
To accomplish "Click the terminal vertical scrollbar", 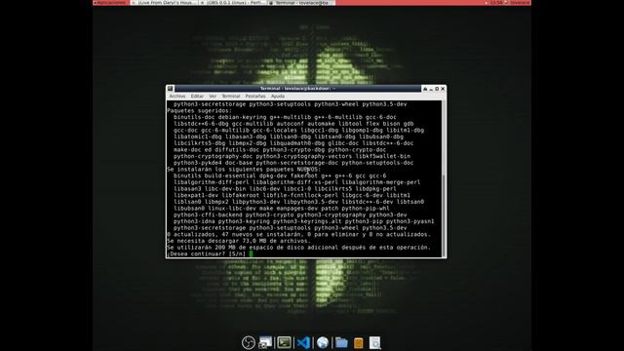I will (x=444, y=179).
